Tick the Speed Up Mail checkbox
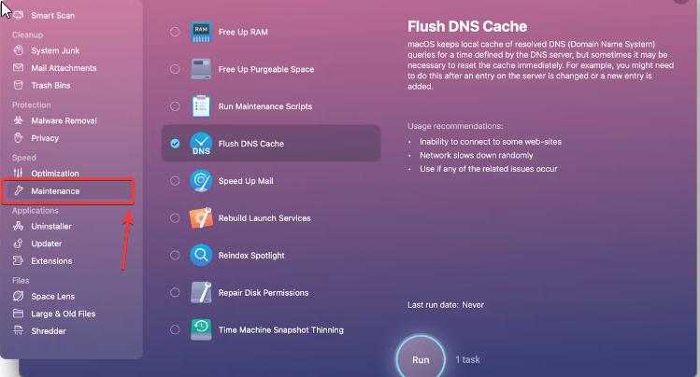This screenshot has width=700, height=377. pos(175,181)
